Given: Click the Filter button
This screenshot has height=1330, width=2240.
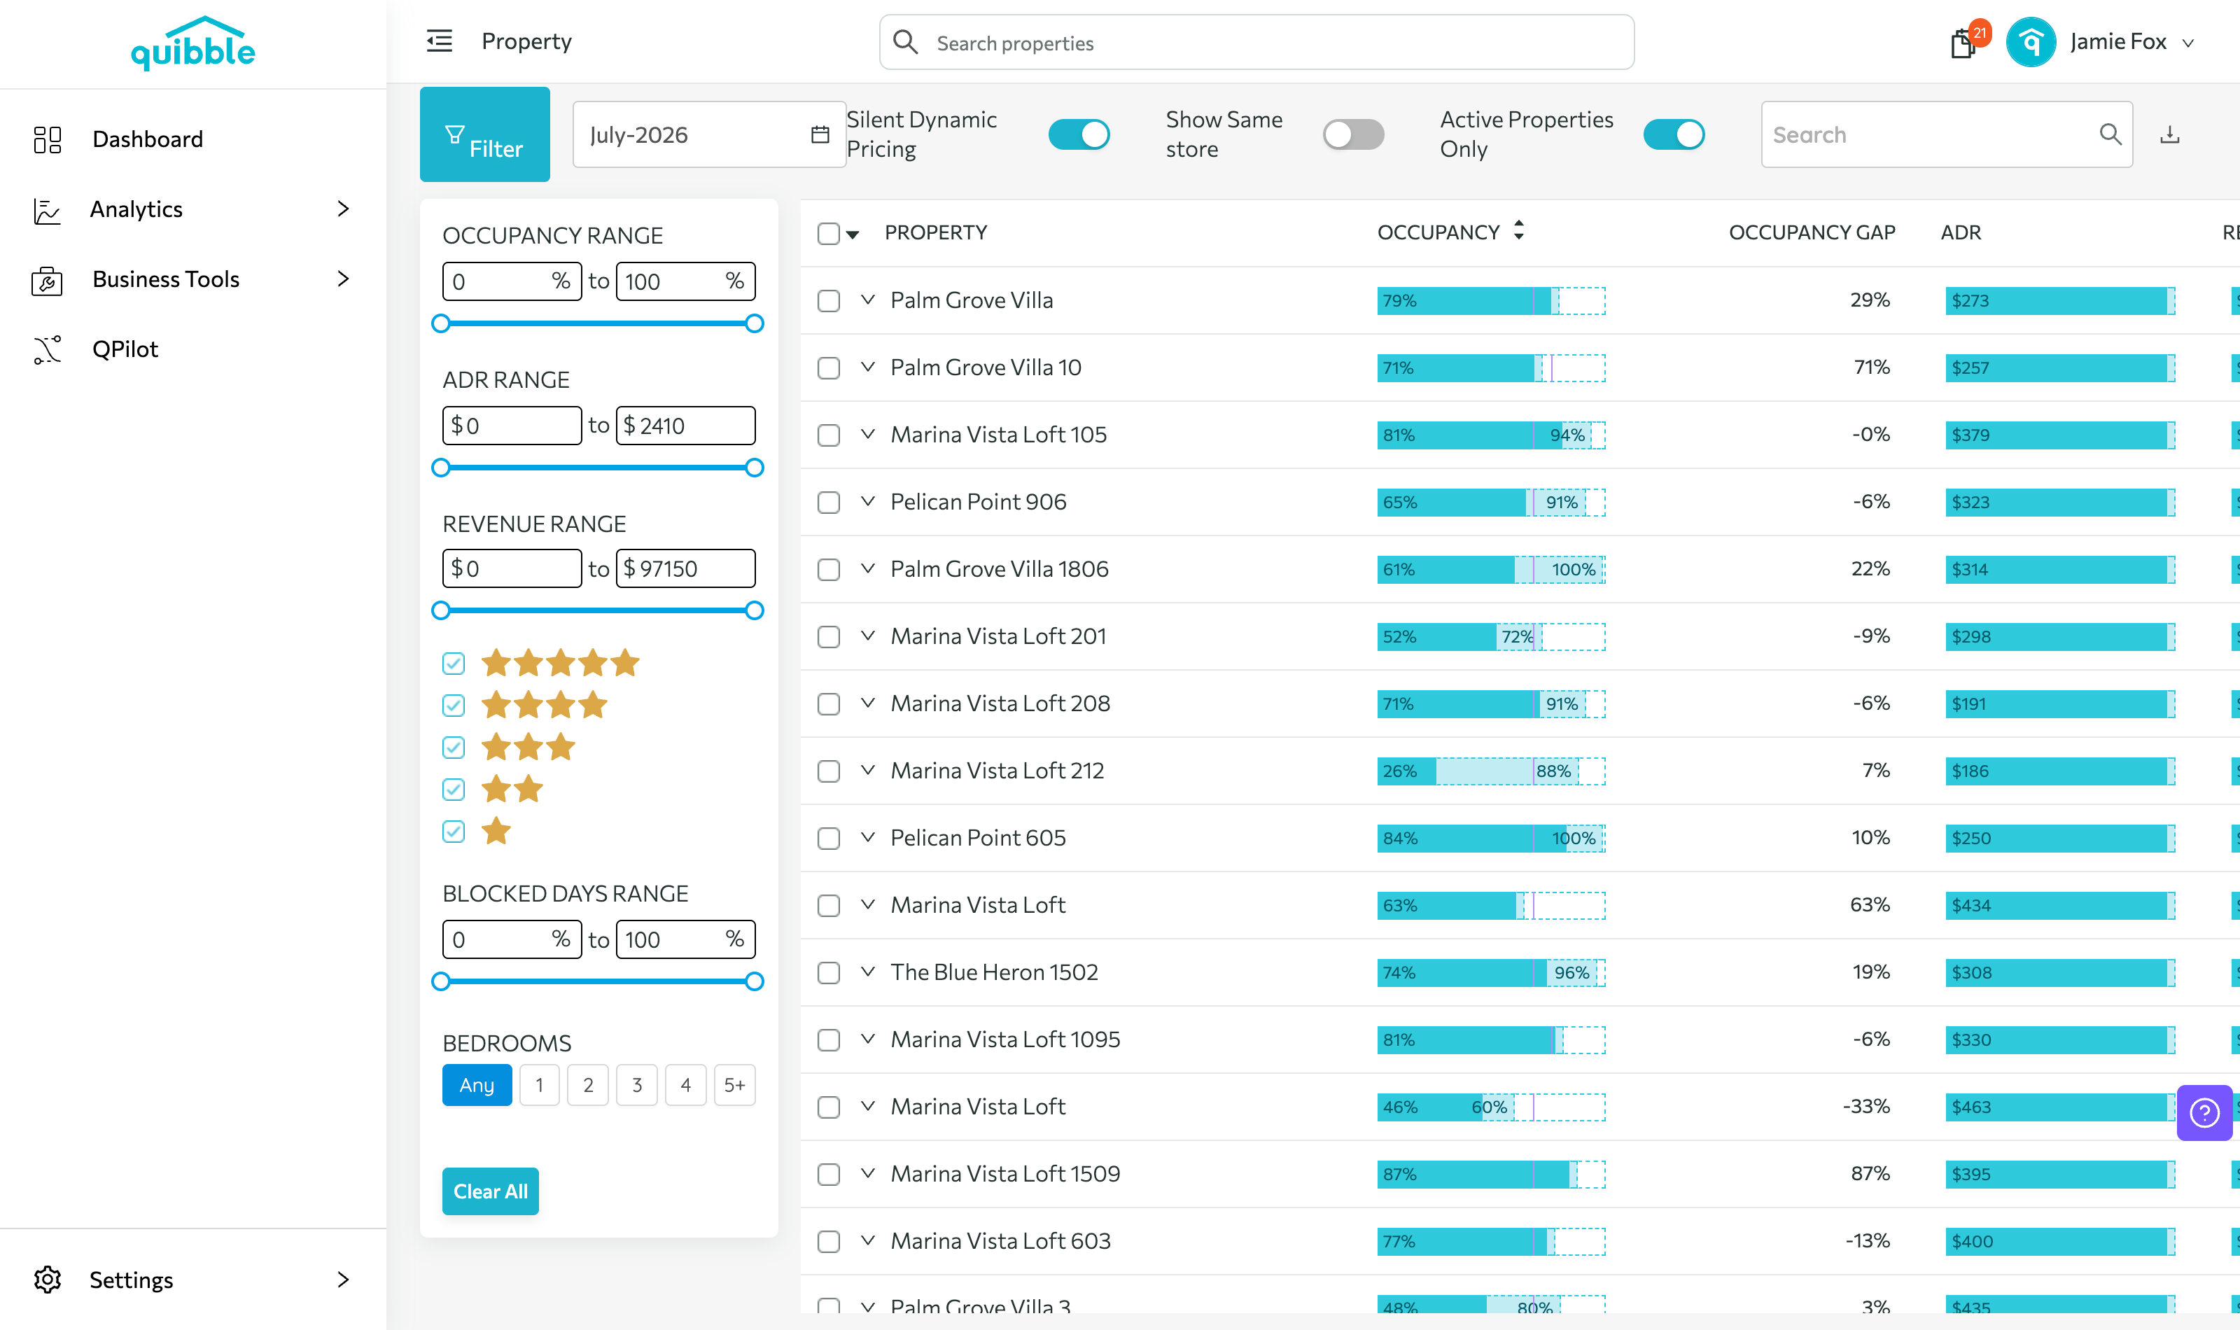Looking at the screenshot, I should click(x=484, y=134).
